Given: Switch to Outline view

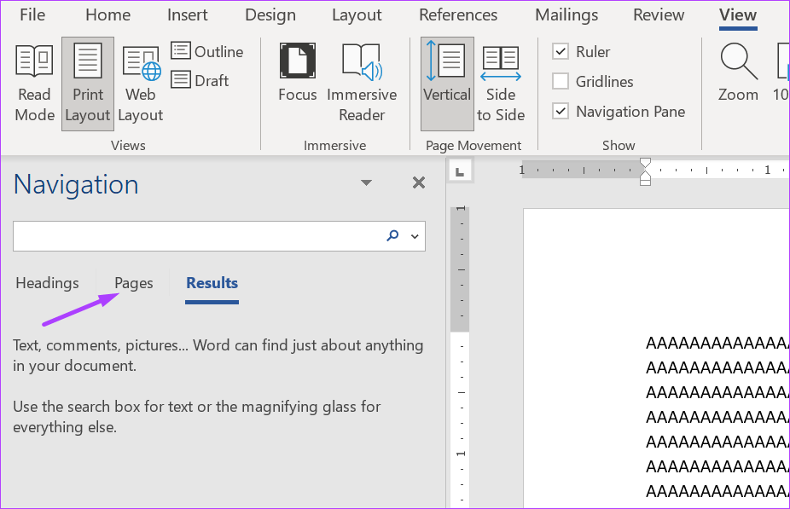Looking at the screenshot, I should click(207, 52).
